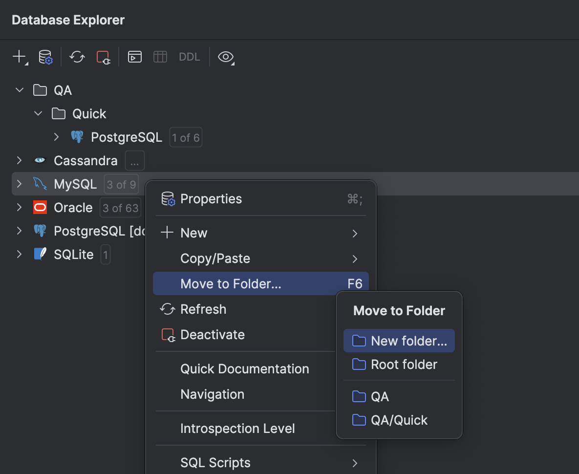Deactivate connection via the toolbar toggle
This screenshot has width=579, height=474.
click(103, 57)
